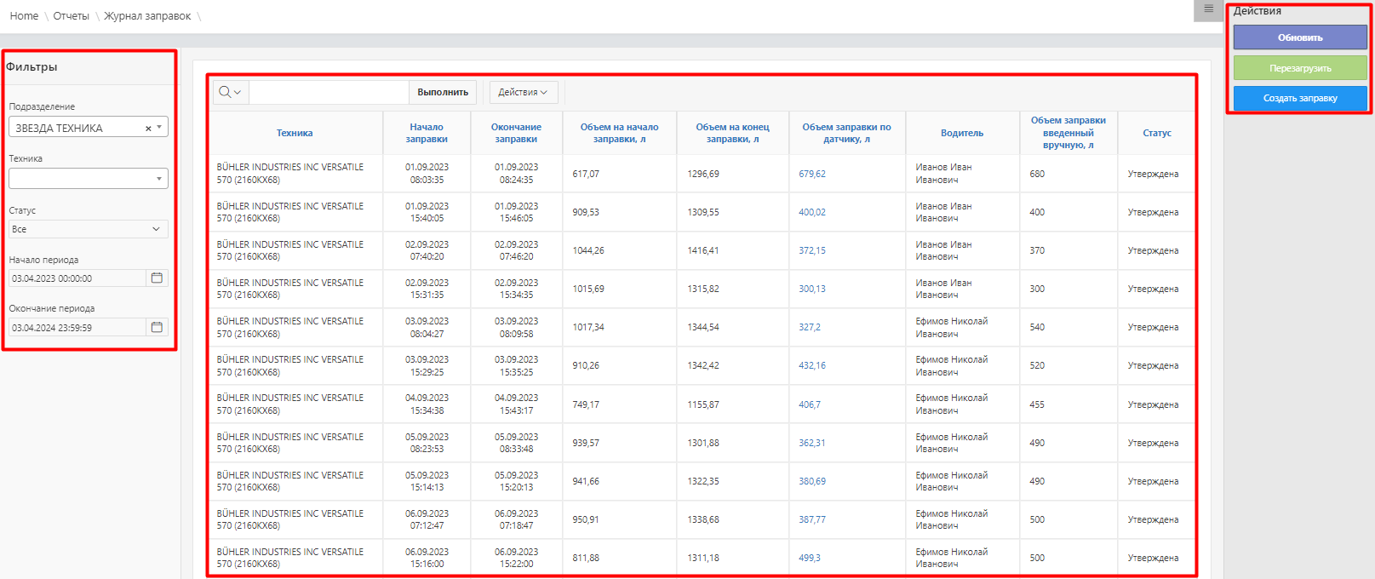Click the purple Обновить button
This screenshot has width=1375, height=579.
tap(1299, 37)
